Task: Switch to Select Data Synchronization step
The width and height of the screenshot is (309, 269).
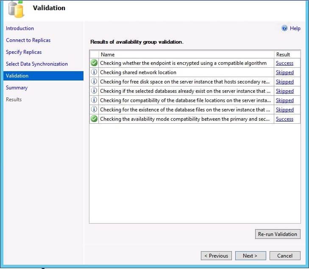Action: tap(37, 64)
